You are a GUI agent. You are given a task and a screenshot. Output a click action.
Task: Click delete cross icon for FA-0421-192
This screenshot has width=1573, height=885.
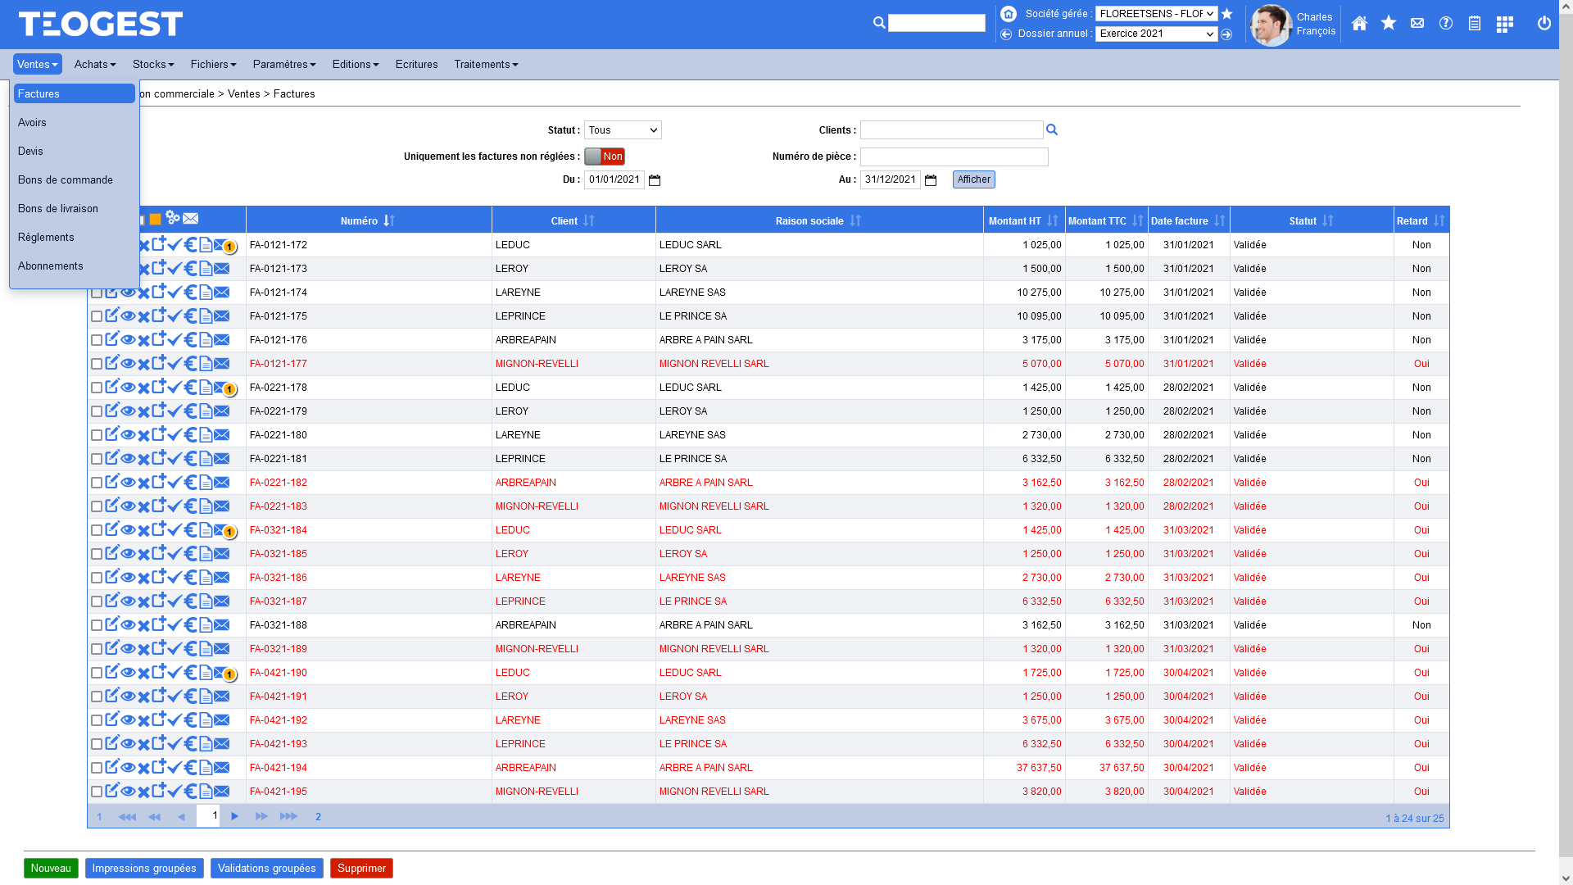click(x=143, y=720)
